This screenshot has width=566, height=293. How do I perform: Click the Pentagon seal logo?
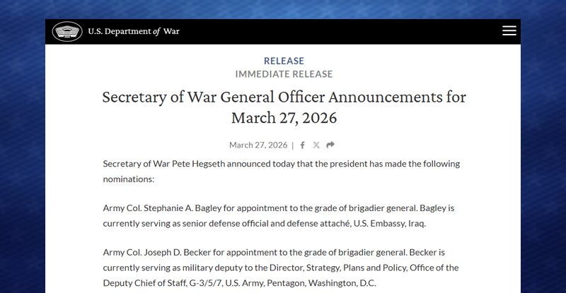click(x=67, y=31)
